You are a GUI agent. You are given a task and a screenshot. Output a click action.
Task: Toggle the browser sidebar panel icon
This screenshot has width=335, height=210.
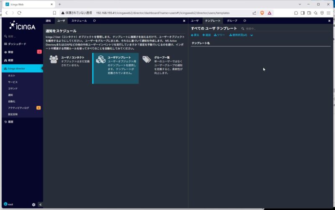coord(302,13)
